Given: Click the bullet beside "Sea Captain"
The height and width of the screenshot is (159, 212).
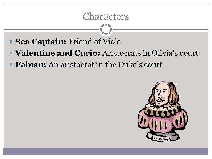Looking at the screenshot, I should click(x=11, y=42).
